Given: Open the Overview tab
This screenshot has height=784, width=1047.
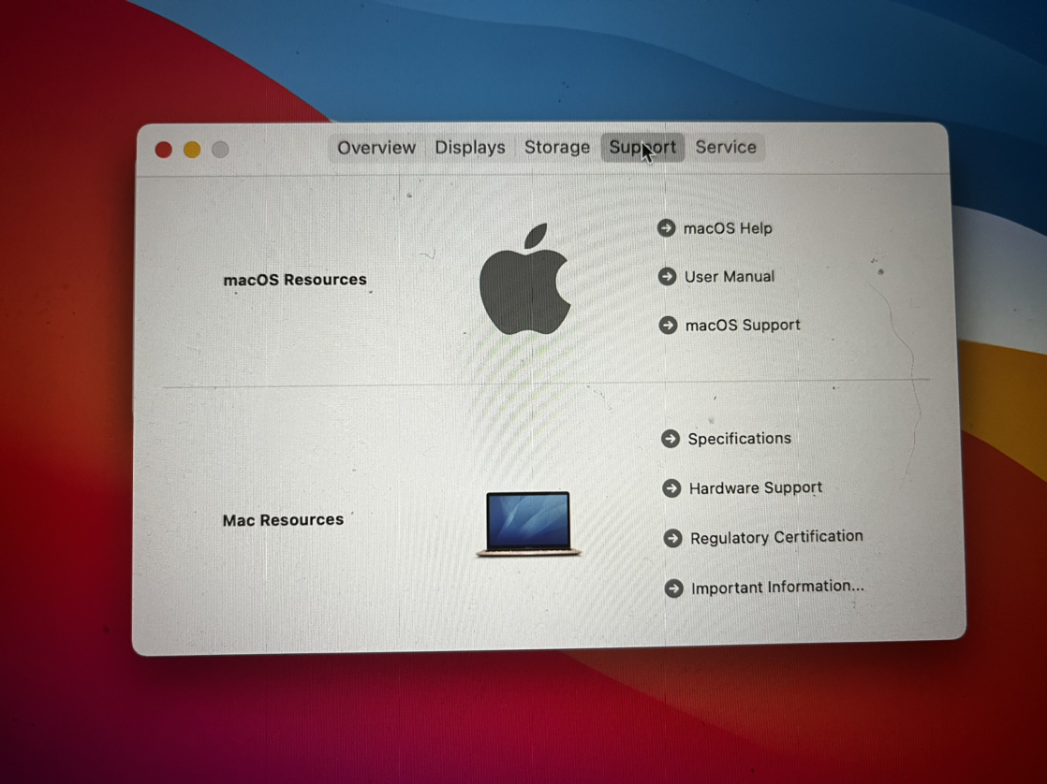Looking at the screenshot, I should coord(376,148).
